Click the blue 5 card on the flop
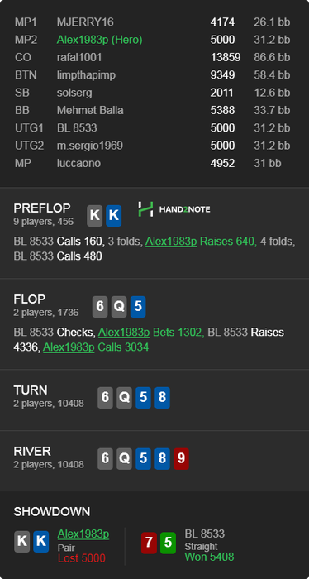Screen dimensions: 309x579 pos(138,307)
